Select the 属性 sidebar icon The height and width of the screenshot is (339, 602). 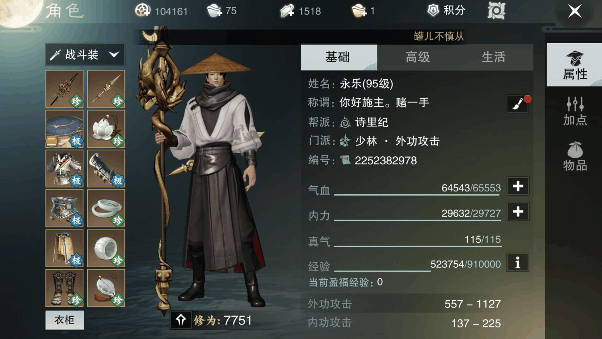(x=575, y=65)
